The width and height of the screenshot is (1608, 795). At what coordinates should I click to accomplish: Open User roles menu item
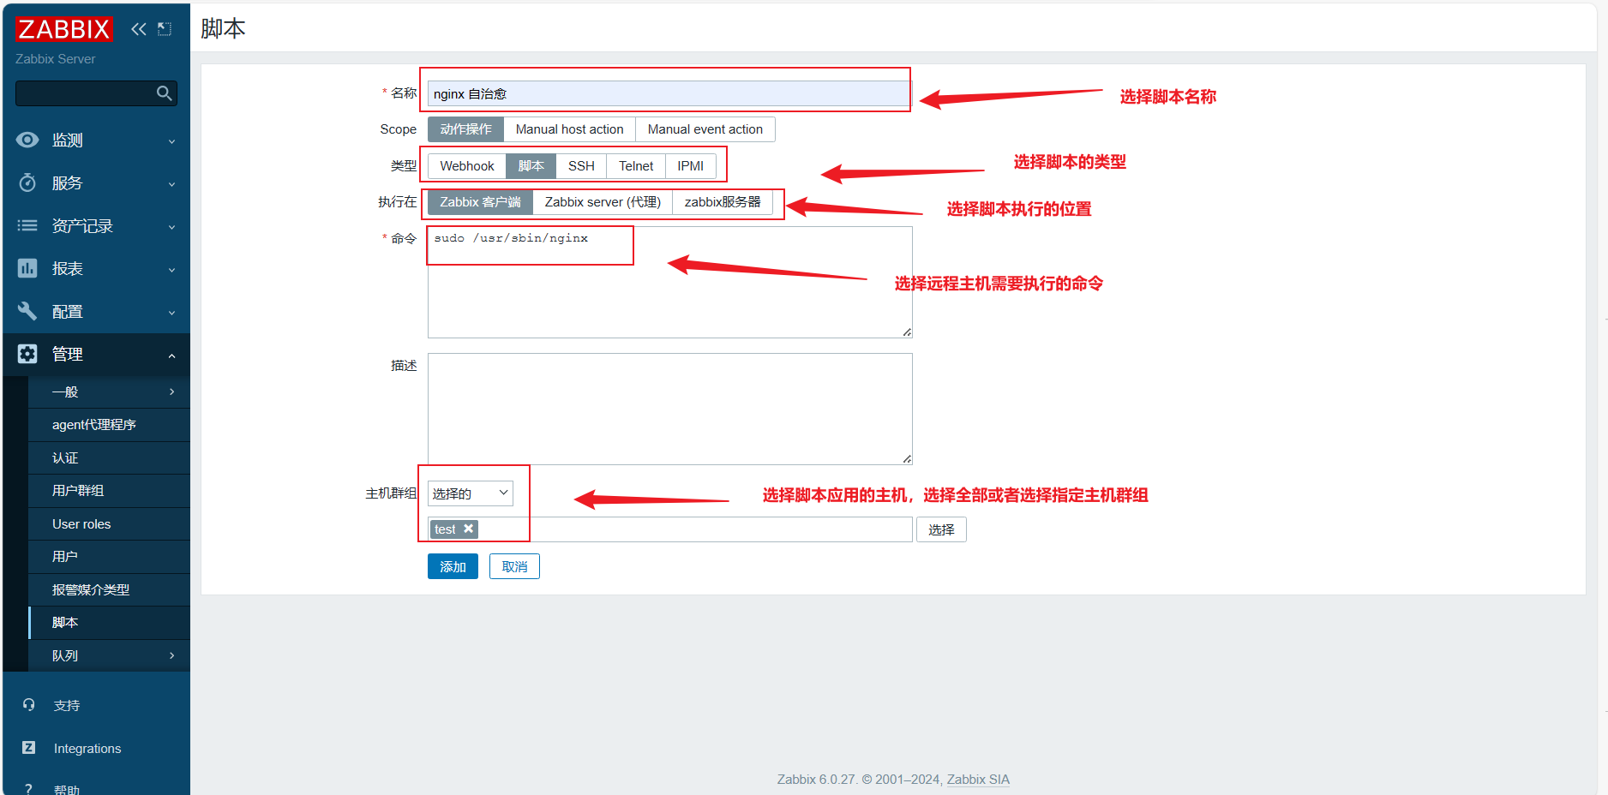109,523
